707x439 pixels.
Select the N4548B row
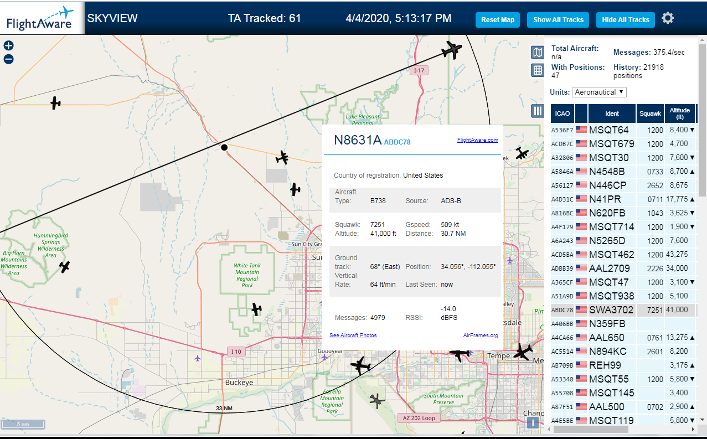coord(623,172)
